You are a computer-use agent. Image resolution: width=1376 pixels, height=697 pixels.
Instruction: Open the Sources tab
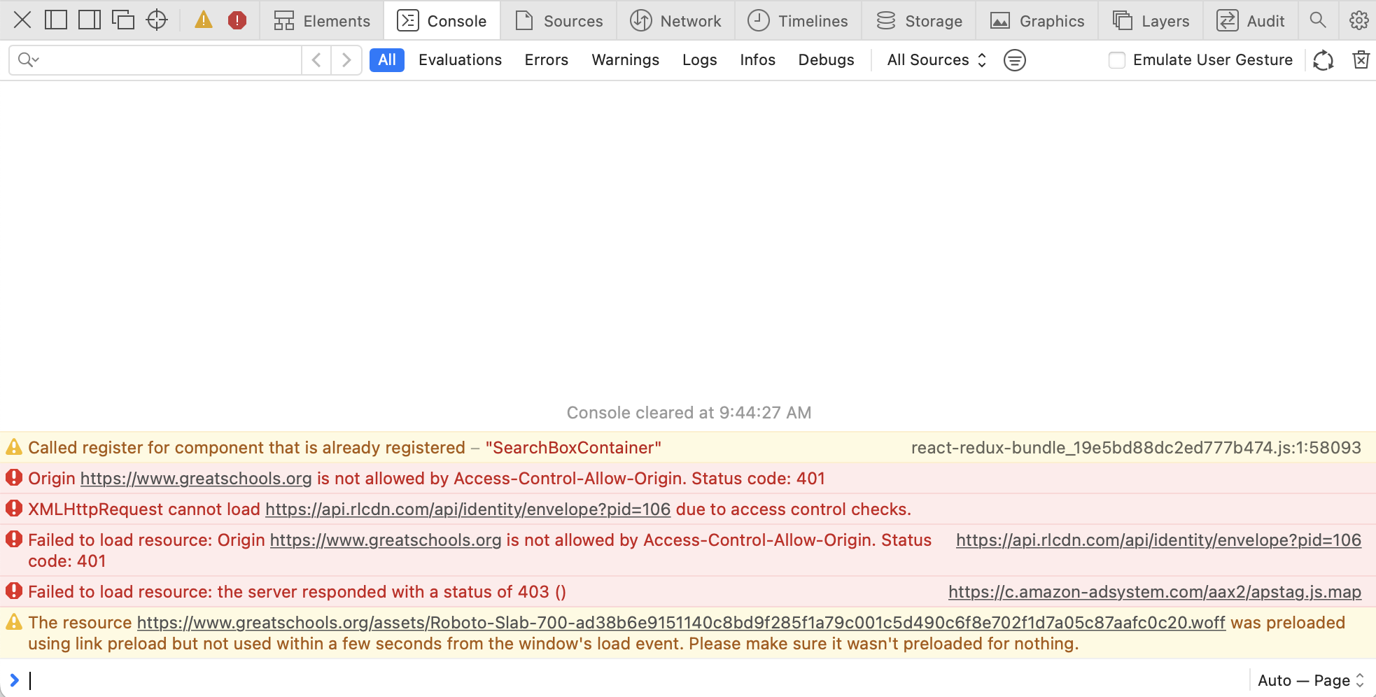pos(559,21)
